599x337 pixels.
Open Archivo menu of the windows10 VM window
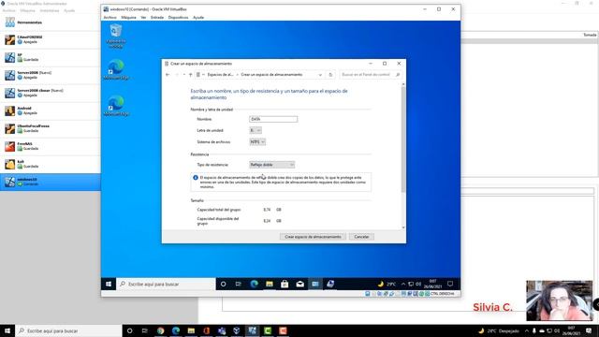[110, 18]
